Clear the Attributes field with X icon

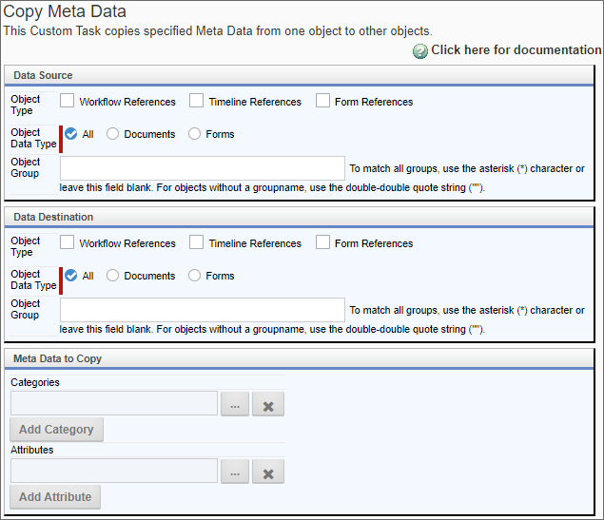[x=268, y=472]
